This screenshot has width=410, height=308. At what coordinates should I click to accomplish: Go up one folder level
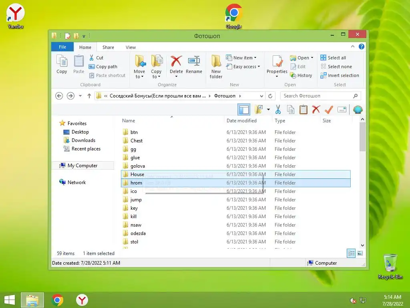coord(89,96)
